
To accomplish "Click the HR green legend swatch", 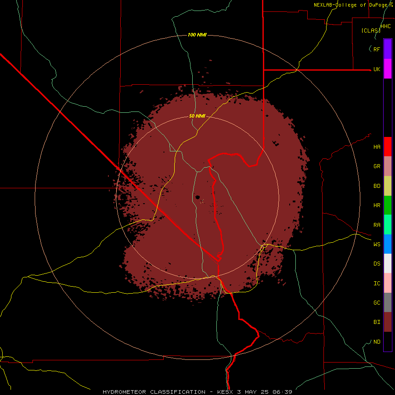I will pyautogui.click(x=388, y=205).
